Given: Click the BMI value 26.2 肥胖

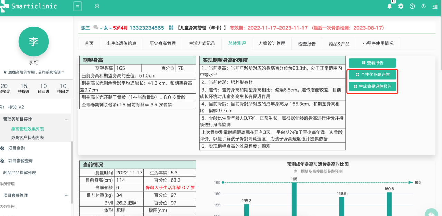Looking at the screenshot, I should [129, 203].
